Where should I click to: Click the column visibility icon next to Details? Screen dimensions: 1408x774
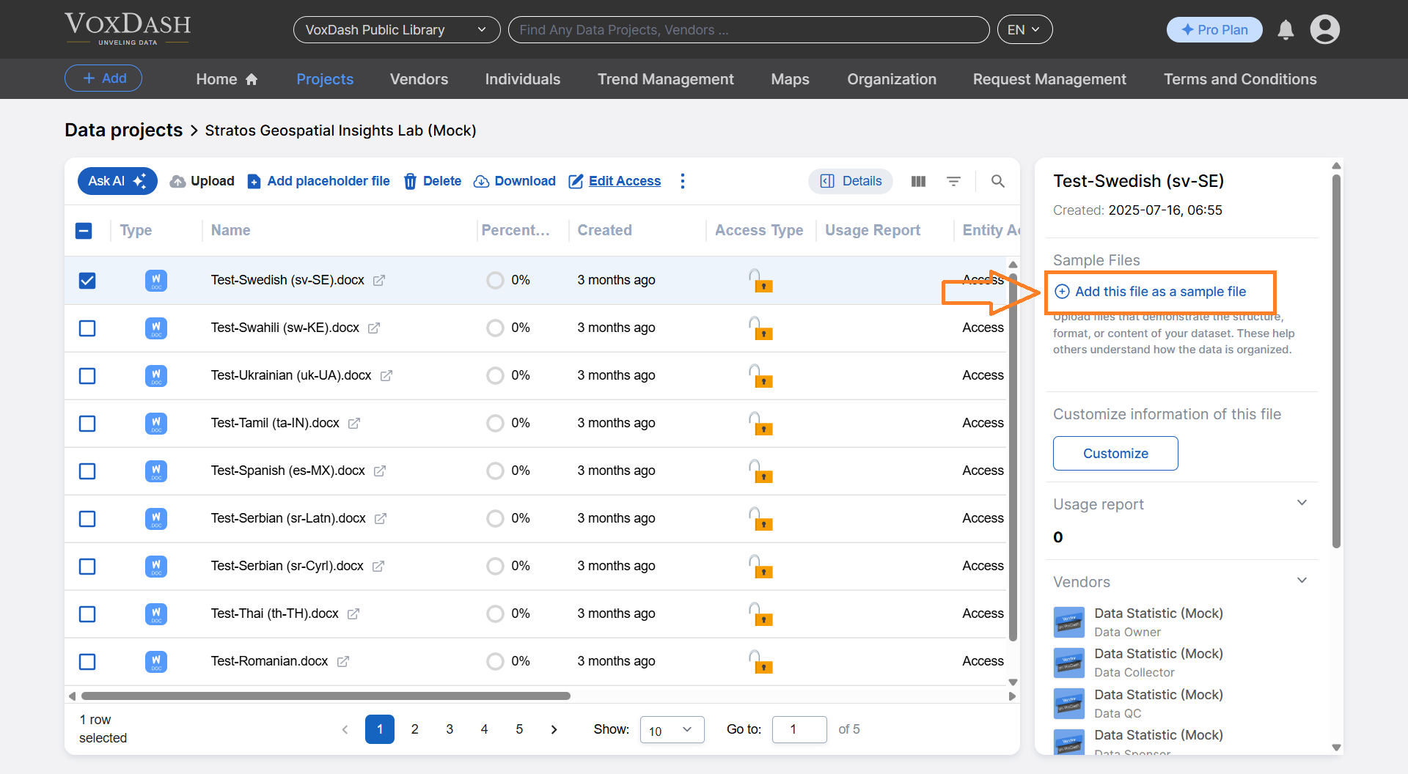[x=917, y=181]
